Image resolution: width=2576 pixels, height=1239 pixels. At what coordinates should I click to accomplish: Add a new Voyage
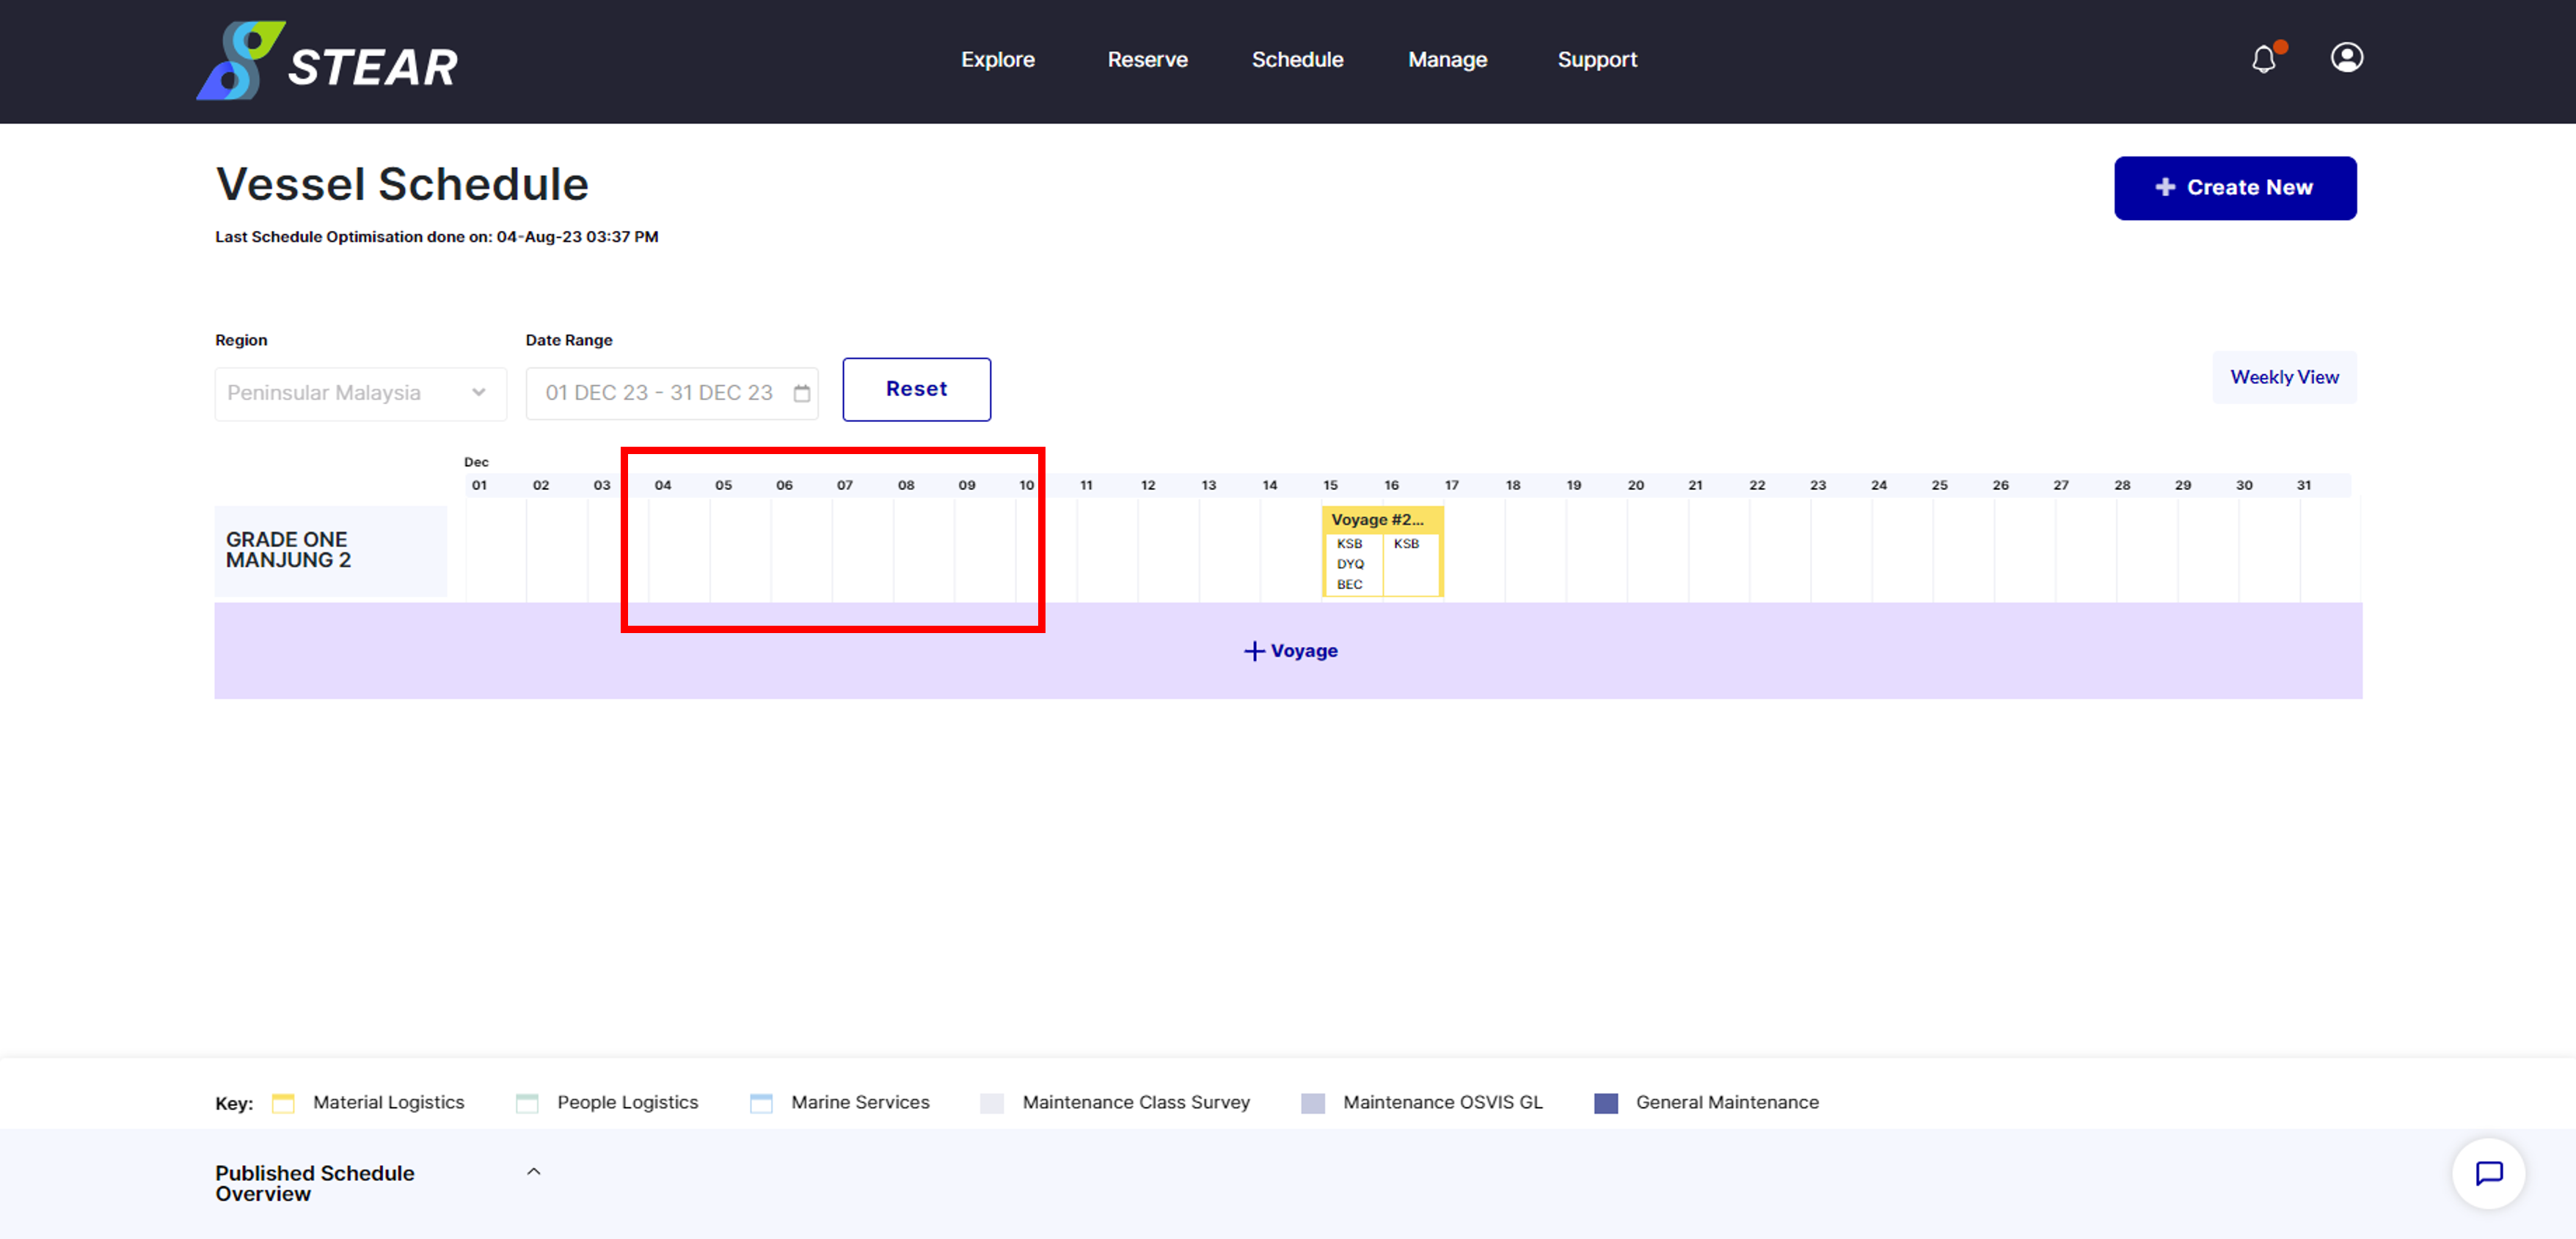click(1290, 651)
